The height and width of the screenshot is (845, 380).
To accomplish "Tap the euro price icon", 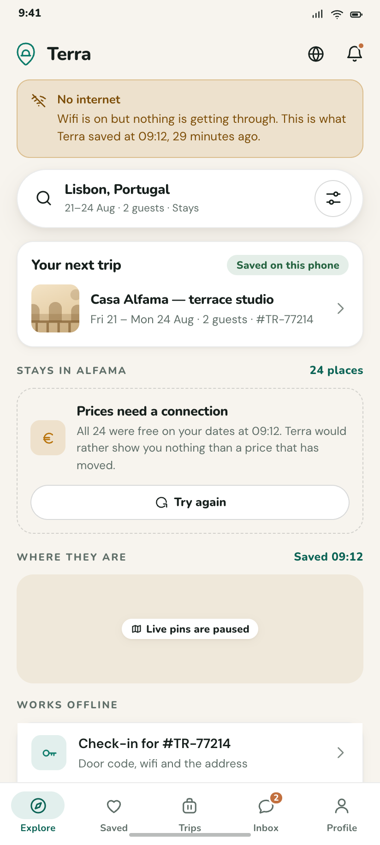I will (x=48, y=438).
